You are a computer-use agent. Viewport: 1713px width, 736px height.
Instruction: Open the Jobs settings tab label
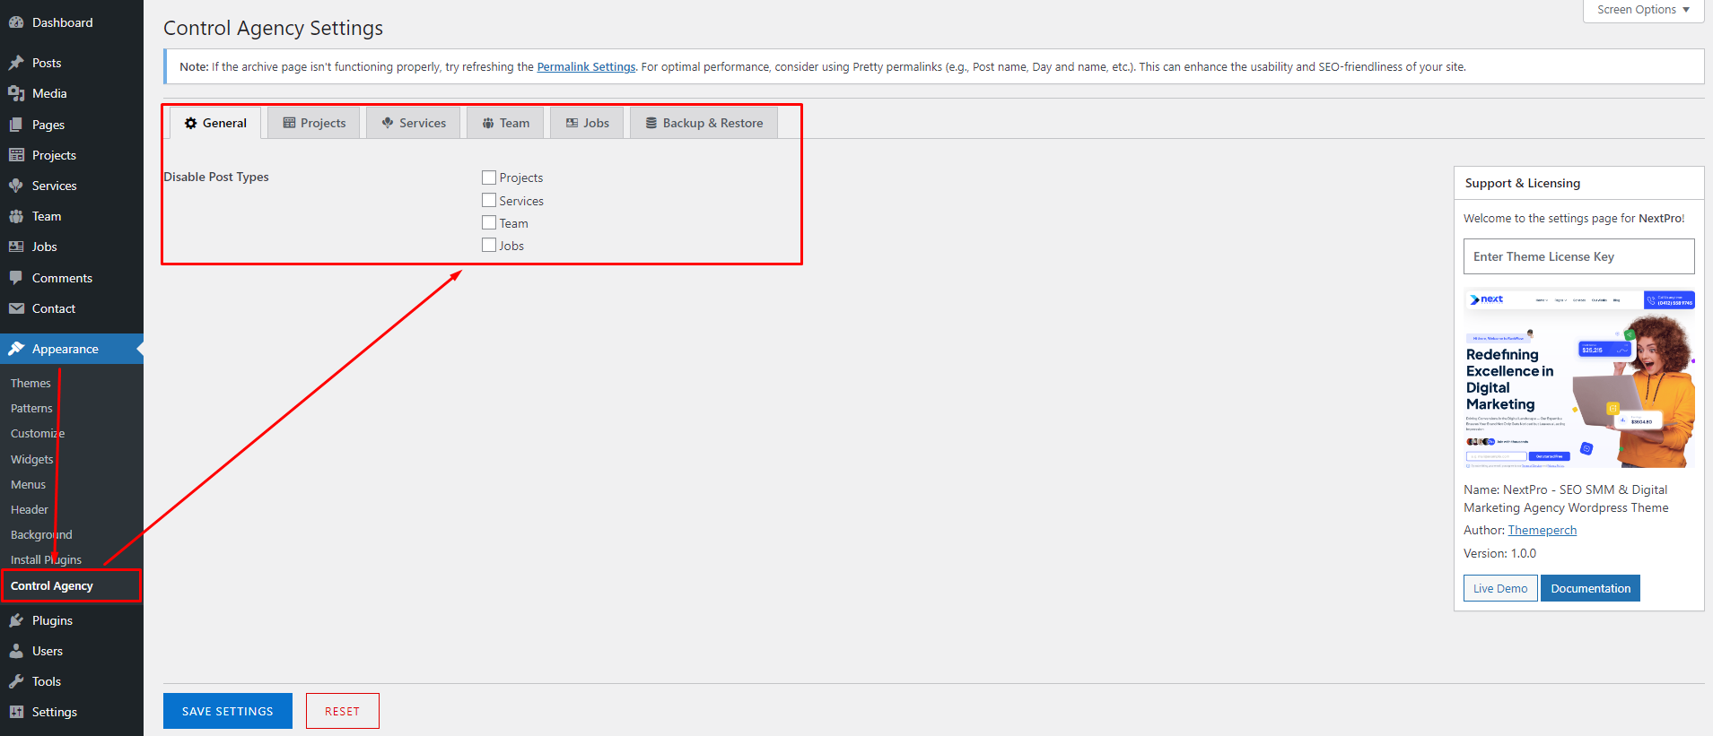tap(596, 123)
